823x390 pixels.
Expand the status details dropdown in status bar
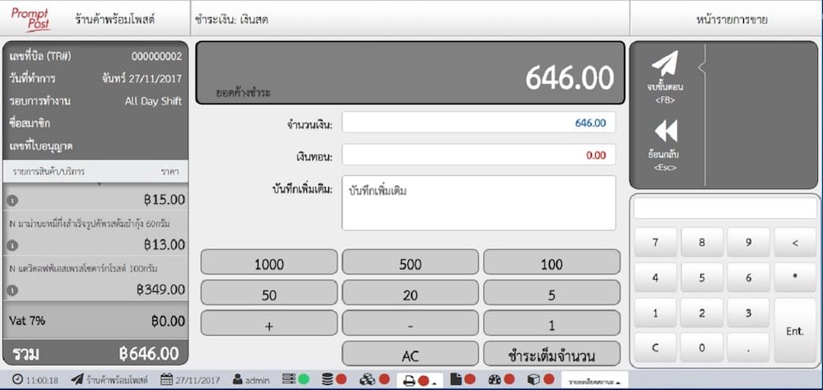(x=594, y=380)
